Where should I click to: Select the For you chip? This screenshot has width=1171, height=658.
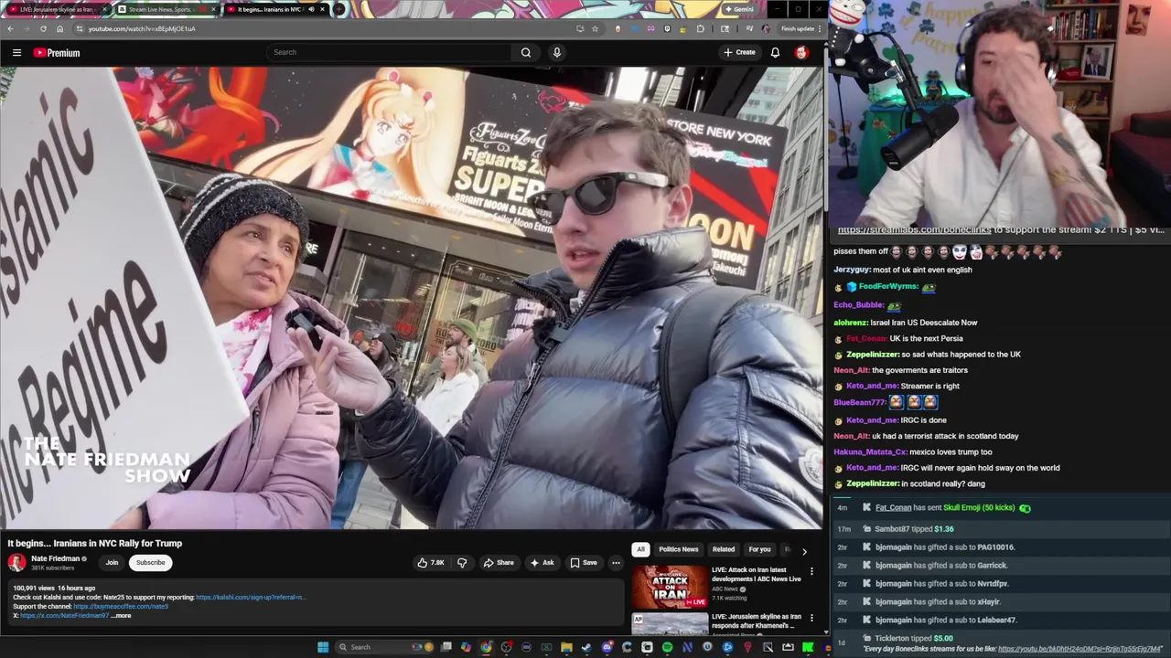pyautogui.click(x=759, y=549)
